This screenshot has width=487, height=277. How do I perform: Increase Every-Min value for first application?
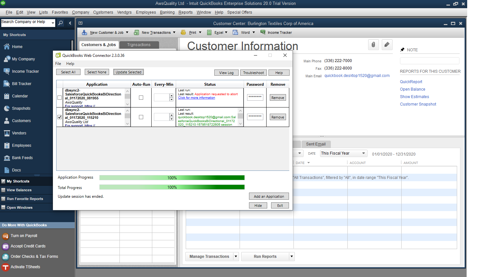click(x=171, y=96)
